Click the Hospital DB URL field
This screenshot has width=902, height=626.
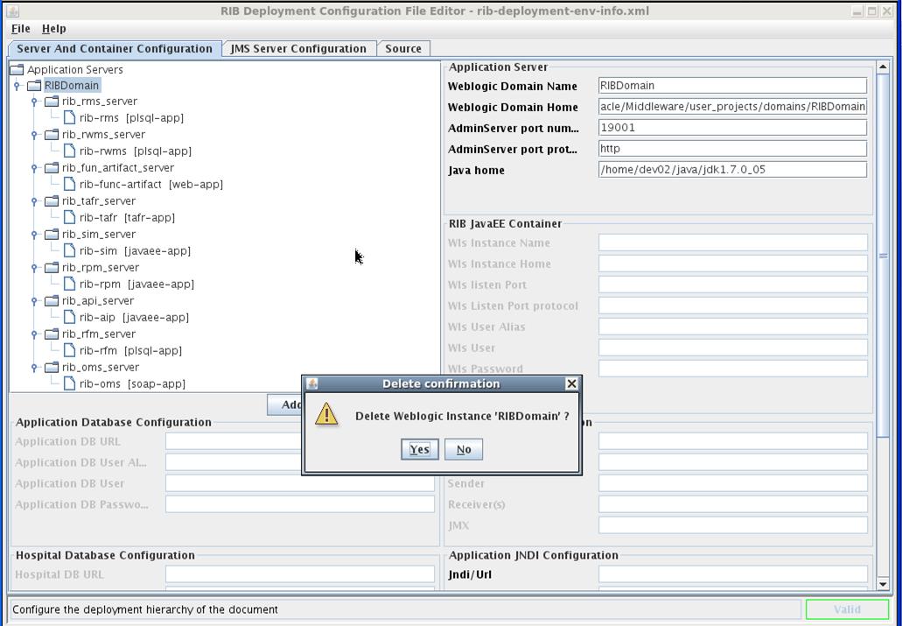300,574
